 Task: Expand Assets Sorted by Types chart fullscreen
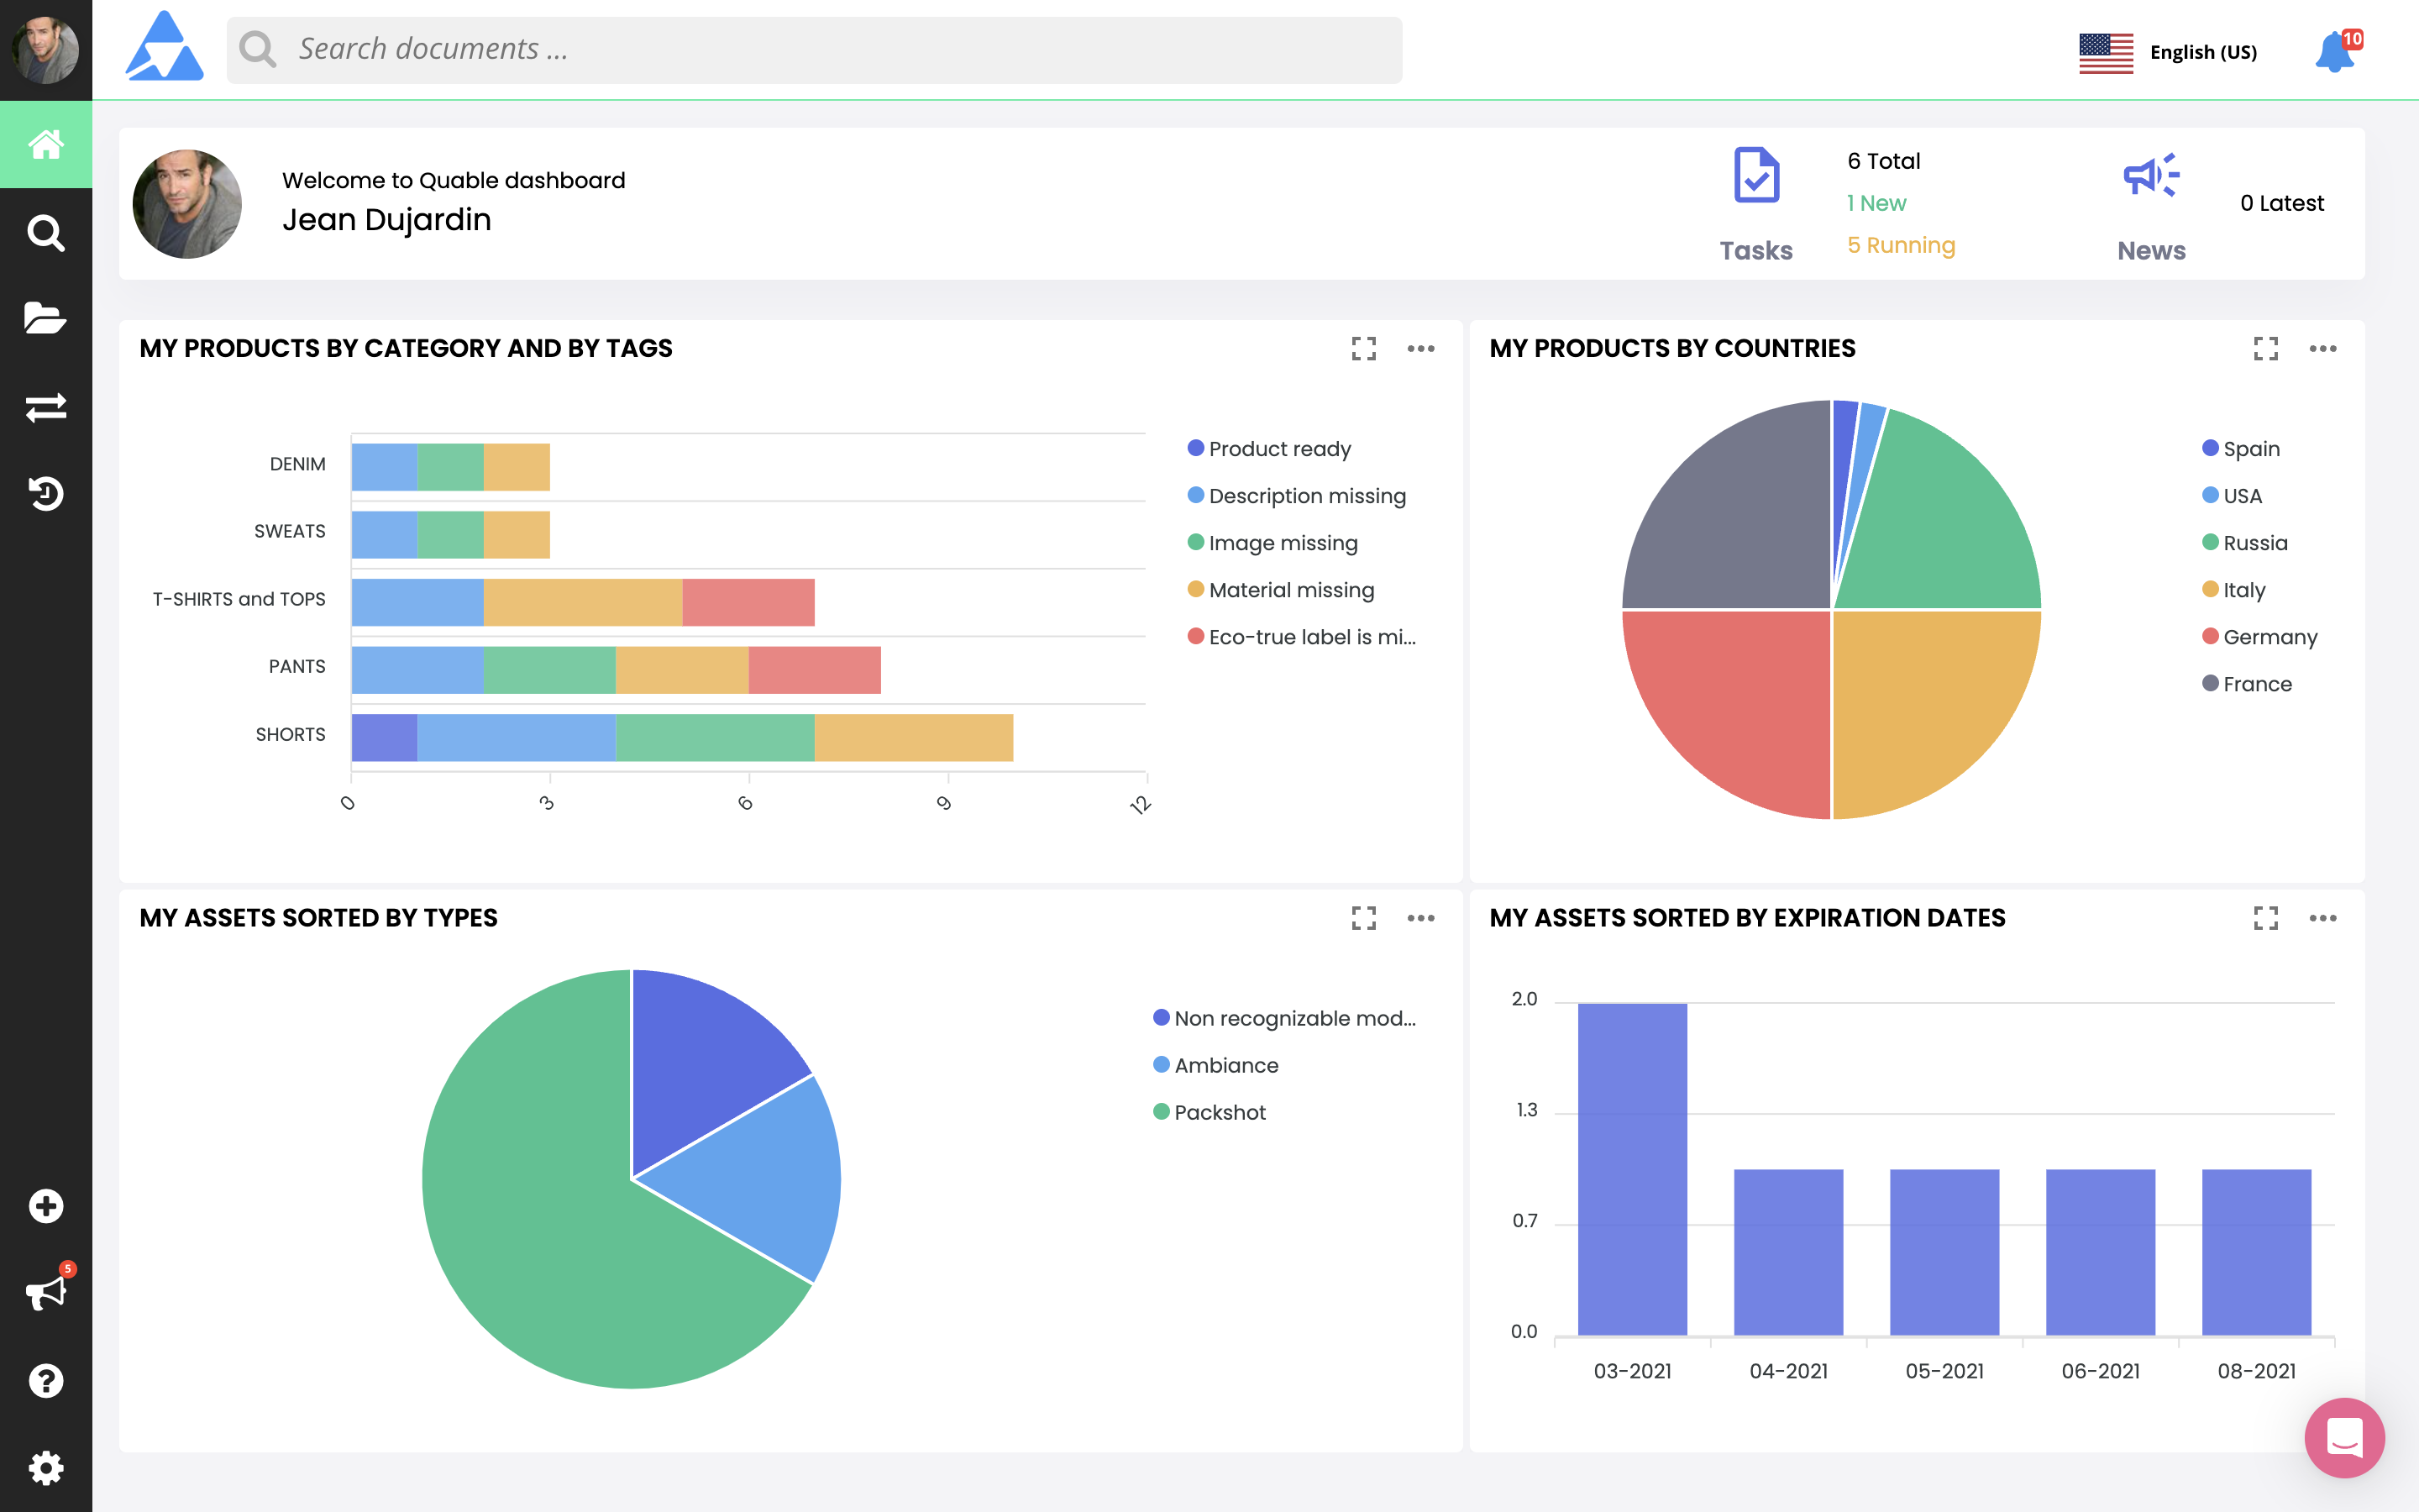pyautogui.click(x=1363, y=918)
